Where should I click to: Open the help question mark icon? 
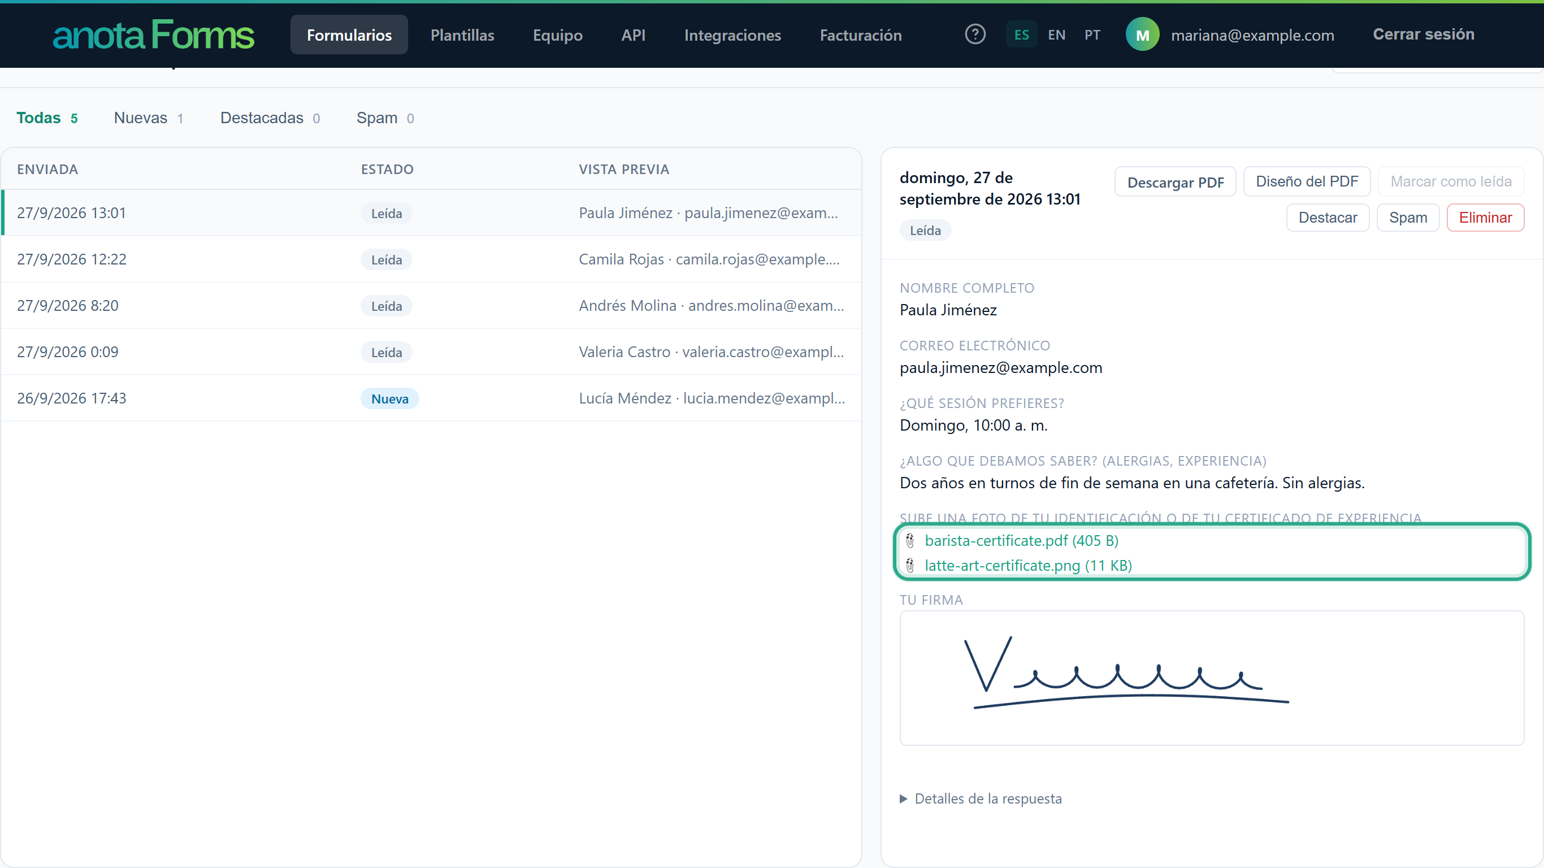[x=975, y=34]
